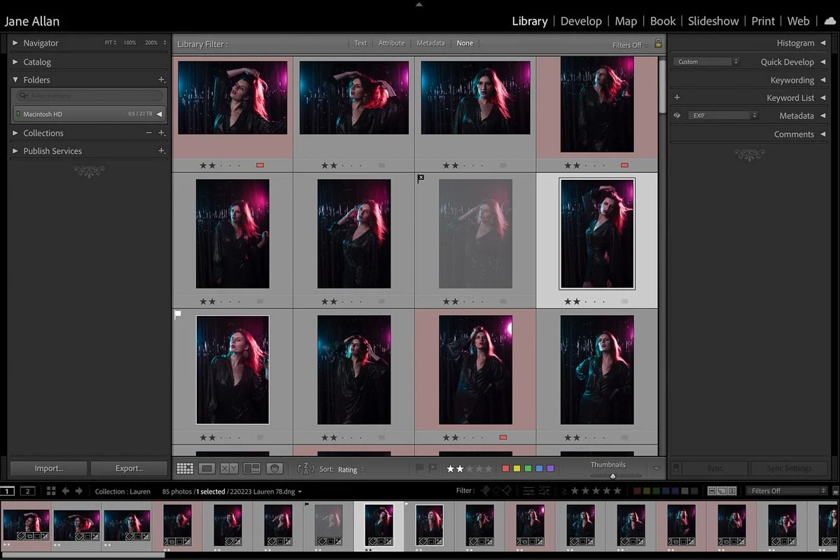Open the EXIF metadata set dropdown
The width and height of the screenshot is (840, 560).
pos(722,115)
